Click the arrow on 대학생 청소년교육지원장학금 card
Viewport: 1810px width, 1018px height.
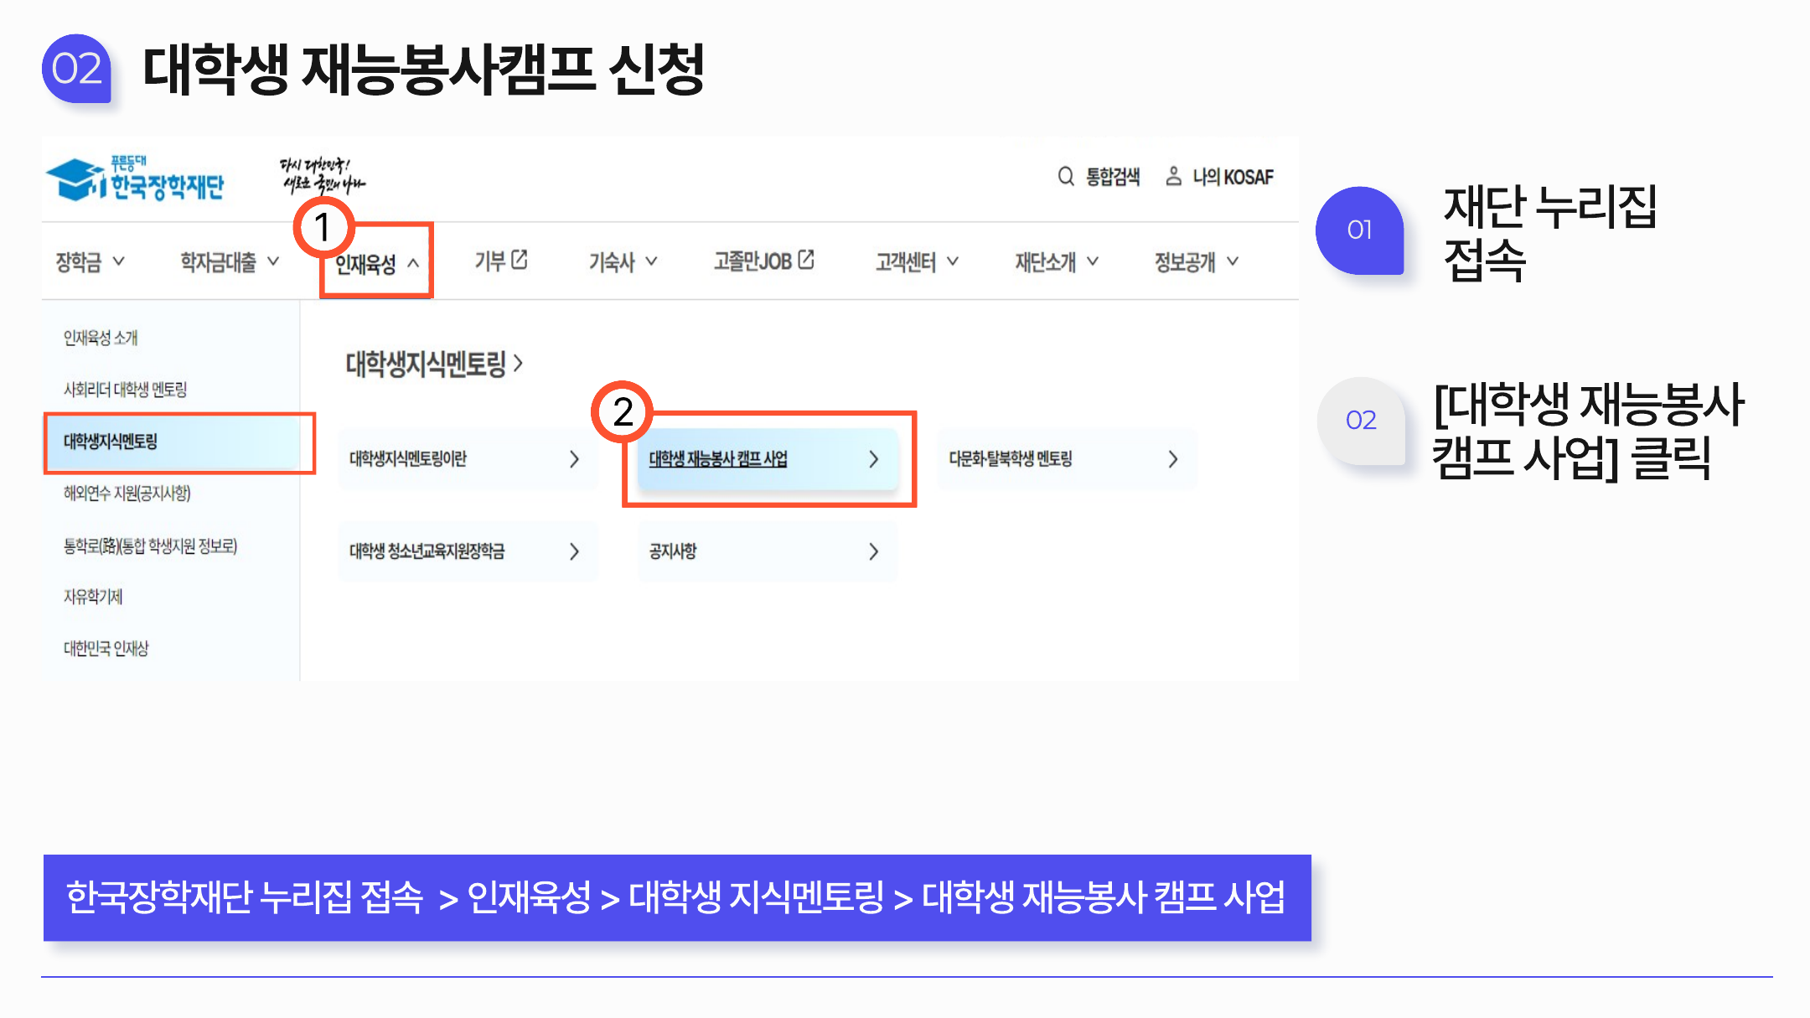pyautogui.click(x=574, y=551)
